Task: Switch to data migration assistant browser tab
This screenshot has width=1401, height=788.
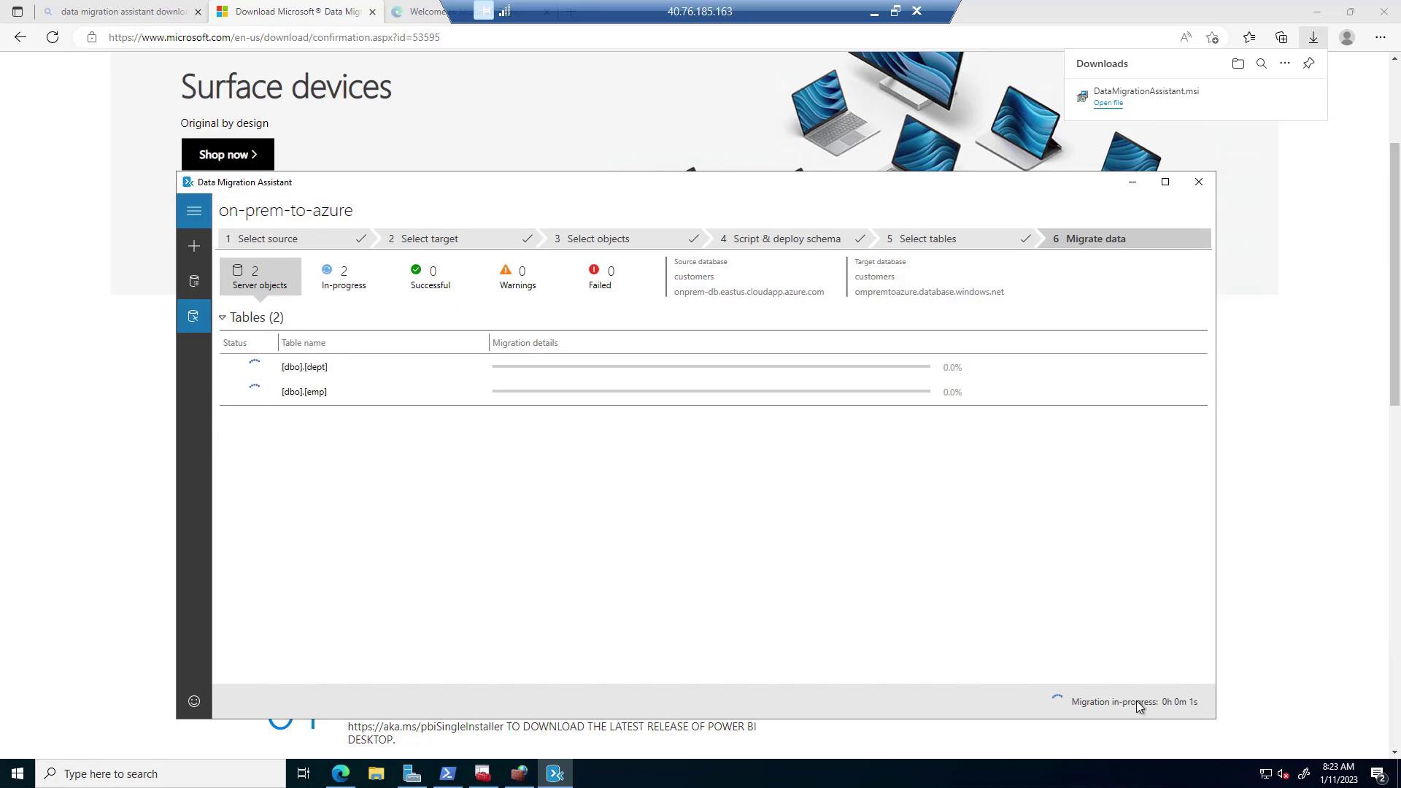Action: tap(123, 12)
